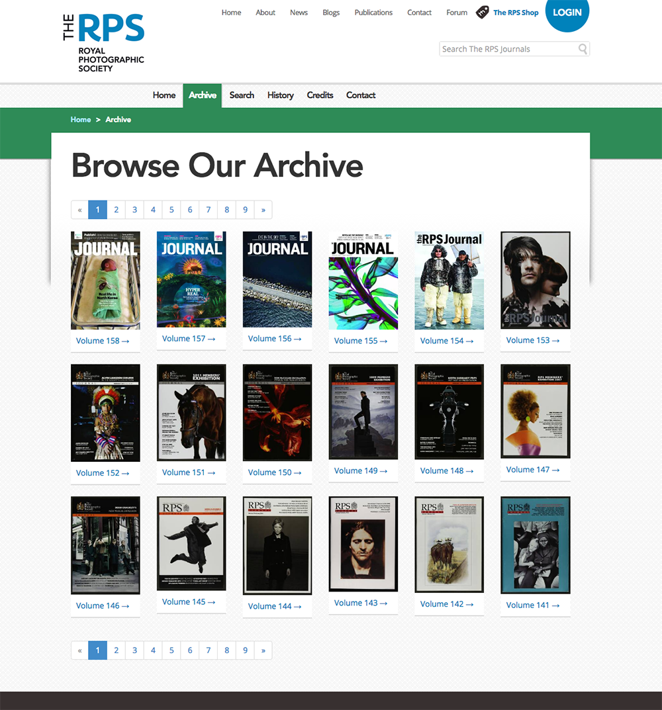Click next page arrow in bottom pagination
The width and height of the screenshot is (662, 710).
(263, 650)
